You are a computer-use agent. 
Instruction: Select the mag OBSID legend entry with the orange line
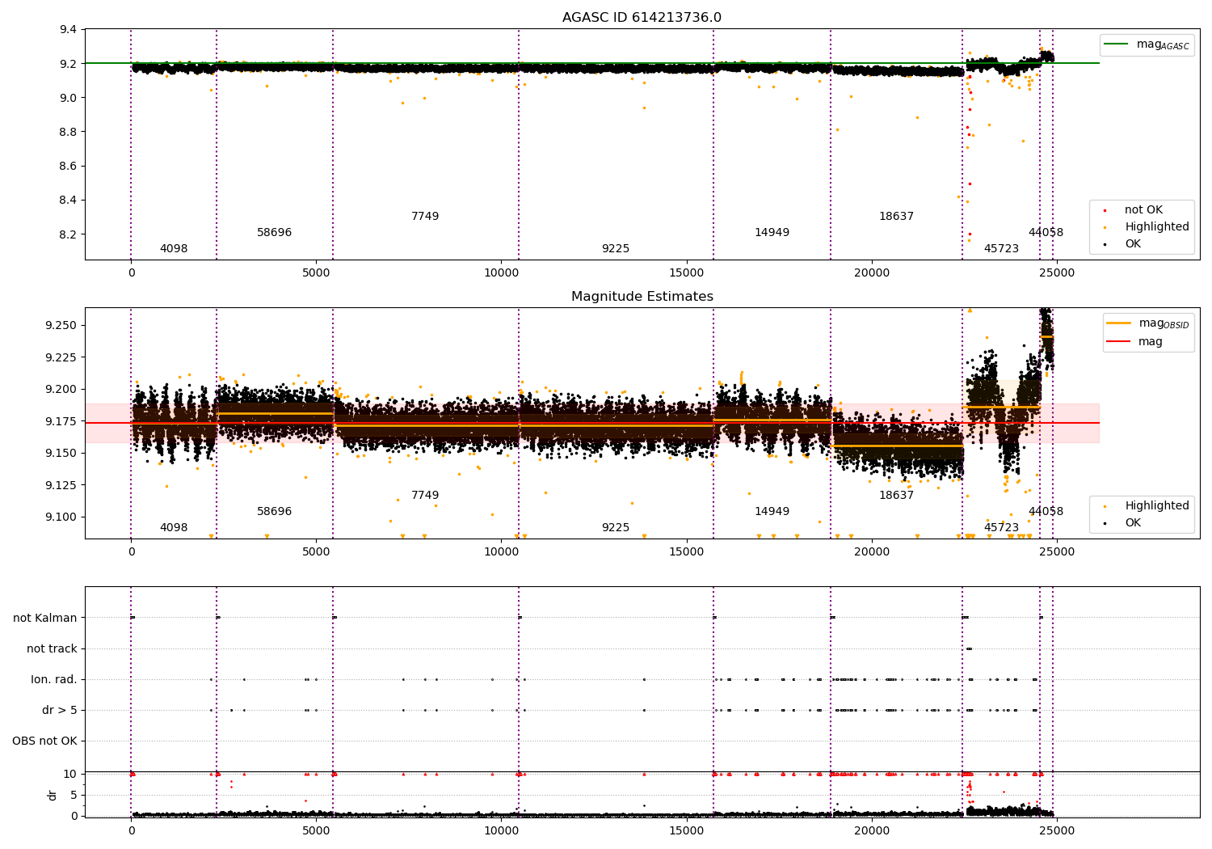click(x=1148, y=323)
